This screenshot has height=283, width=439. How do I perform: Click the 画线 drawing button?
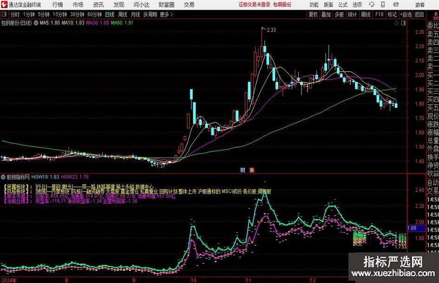(366, 14)
